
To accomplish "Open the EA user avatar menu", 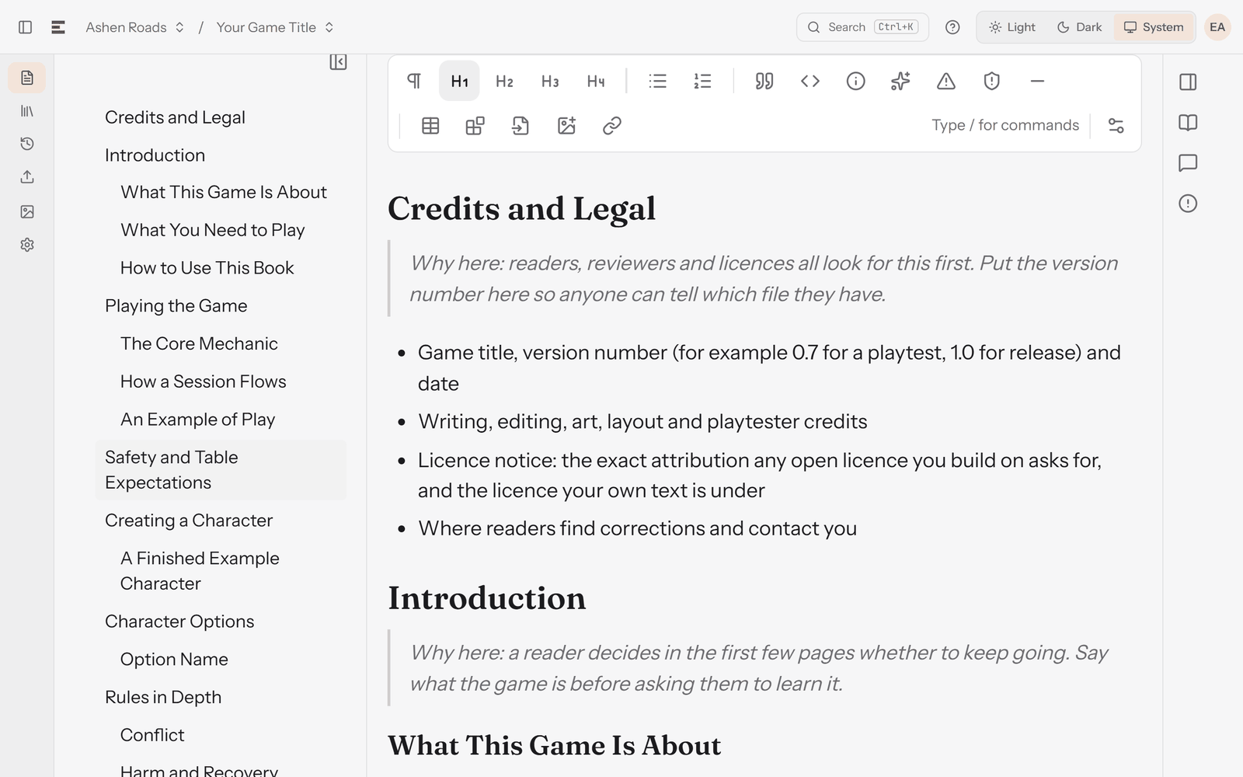I will click(1217, 27).
